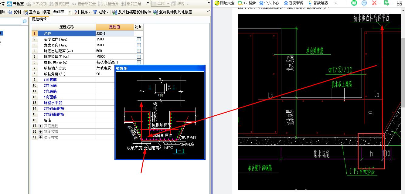Click the browser extensions grid icon
The image size is (405, 194).
(x=399, y=3)
